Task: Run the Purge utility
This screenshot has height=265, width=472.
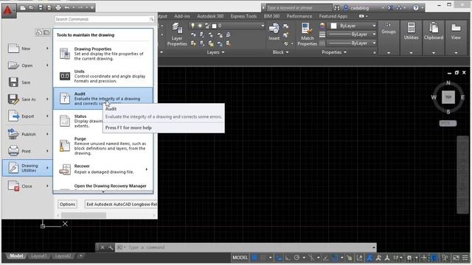Action: pyautogui.click(x=103, y=146)
